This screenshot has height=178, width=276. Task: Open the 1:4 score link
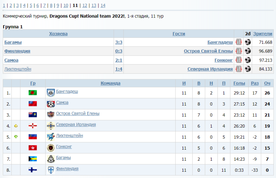[118, 69]
